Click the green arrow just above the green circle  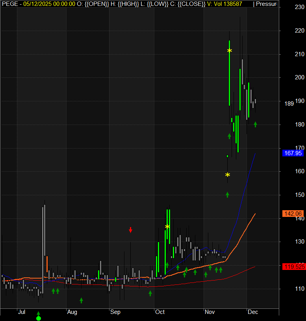38,314
